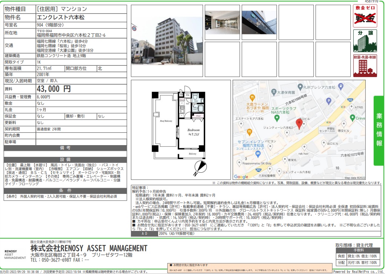Select the スポーツクラブNAS六本松 green map pin
The height and width of the screenshot is (274, 385).
pyautogui.click(x=277, y=118)
